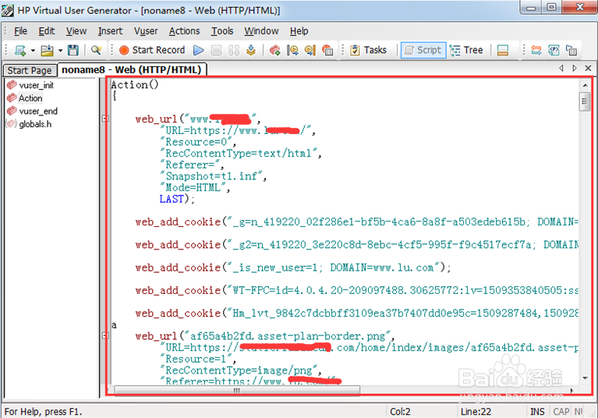Image resolution: width=598 pixels, height=418 pixels.
Task: Select the noname8 - Web (HTTP/HTML) tab
Action: pos(132,69)
